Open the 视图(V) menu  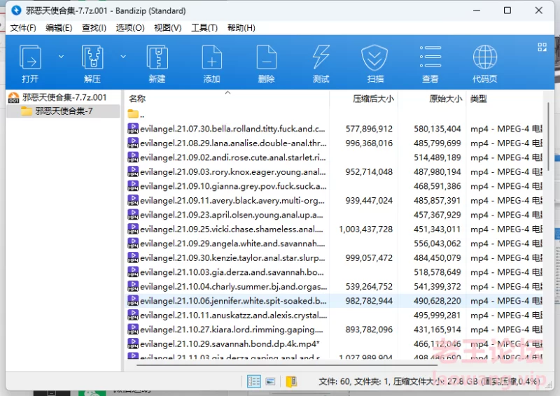point(168,28)
